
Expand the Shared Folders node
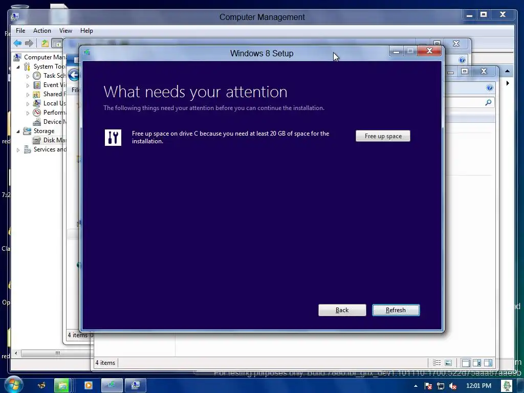(x=28, y=95)
